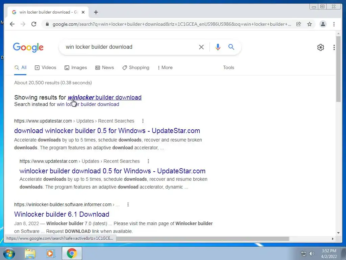
Task: Click the Google logo
Action: pos(28,47)
